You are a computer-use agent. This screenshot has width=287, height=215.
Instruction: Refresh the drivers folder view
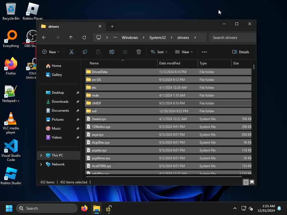tap(84, 38)
